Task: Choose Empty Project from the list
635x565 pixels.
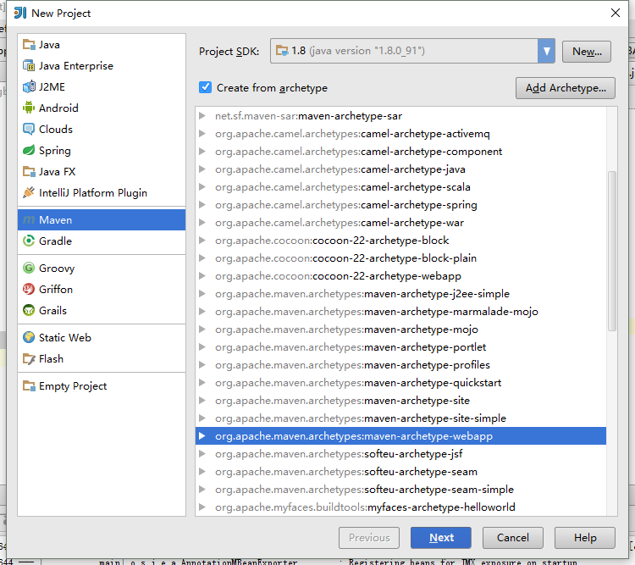Action: (x=73, y=386)
